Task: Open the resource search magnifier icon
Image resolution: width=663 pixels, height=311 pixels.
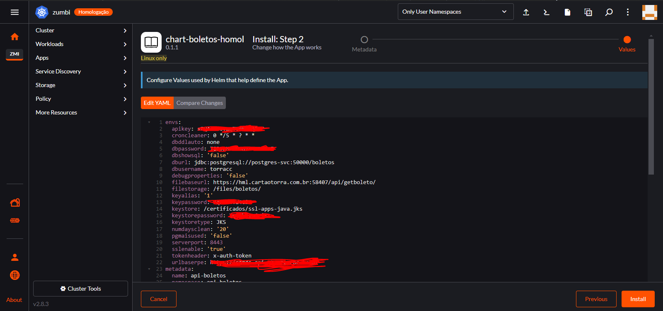Action: point(609,12)
